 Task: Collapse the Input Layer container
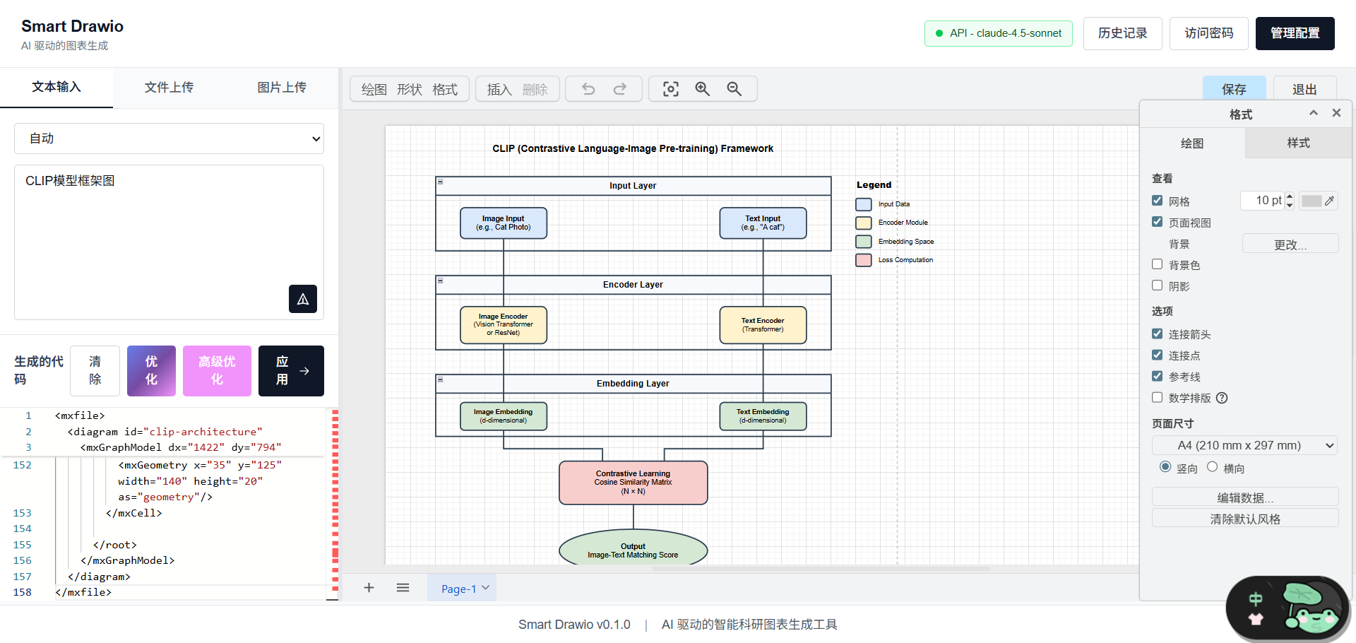point(440,182)
